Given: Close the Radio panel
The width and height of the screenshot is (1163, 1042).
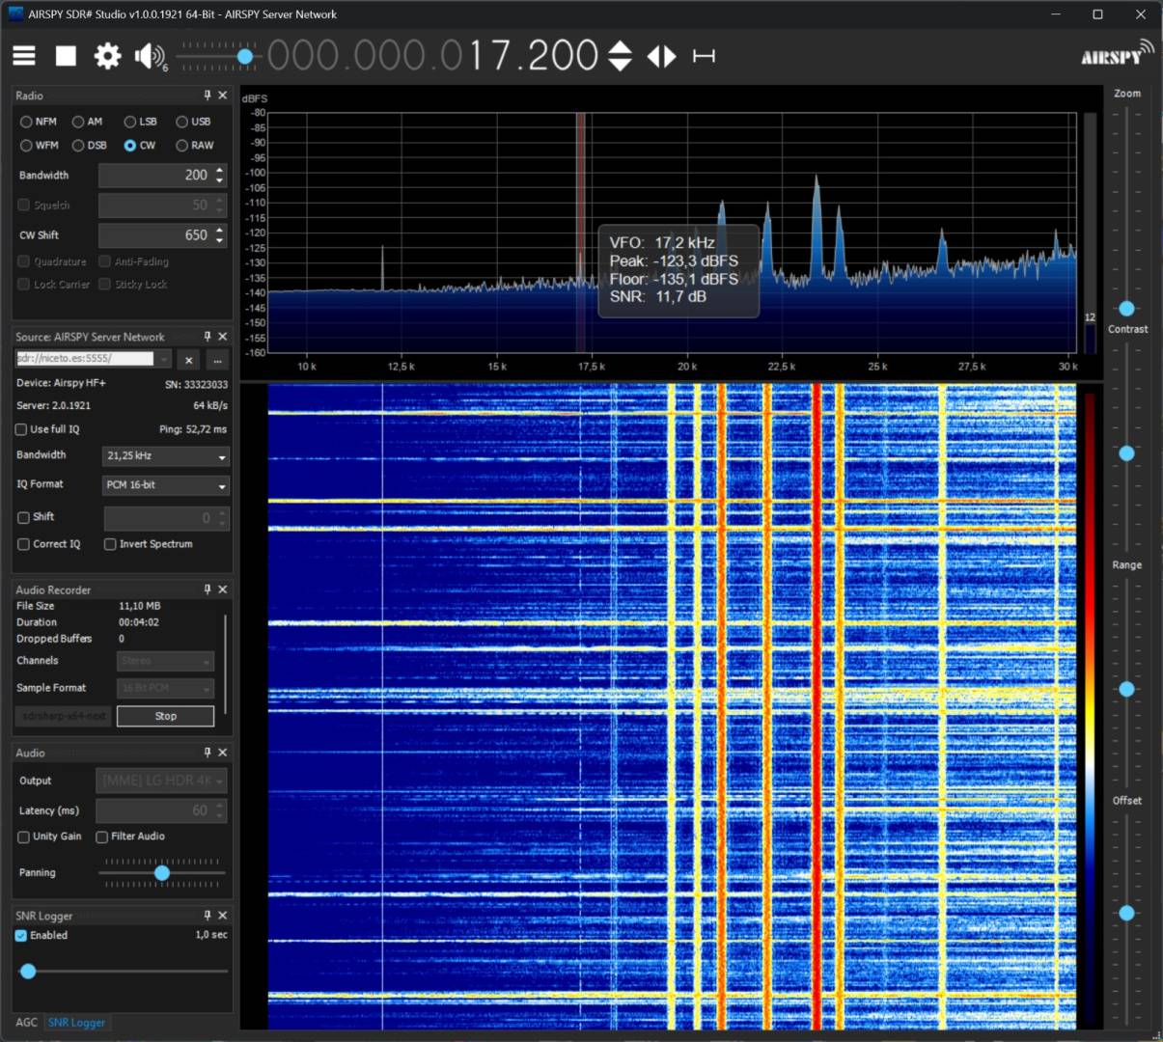Looking at the screenshot, I should (x=223, y=96).
